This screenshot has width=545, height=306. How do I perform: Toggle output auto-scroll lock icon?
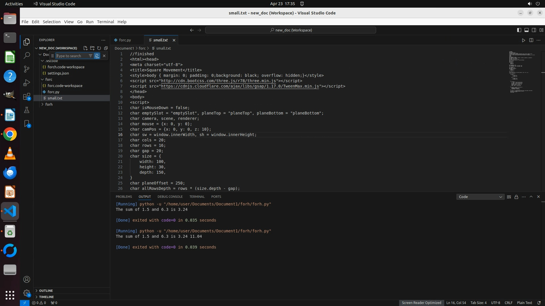516,197
